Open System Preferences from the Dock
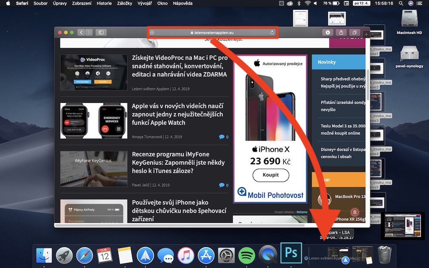 pyautogui.click(x=226, y=256)
